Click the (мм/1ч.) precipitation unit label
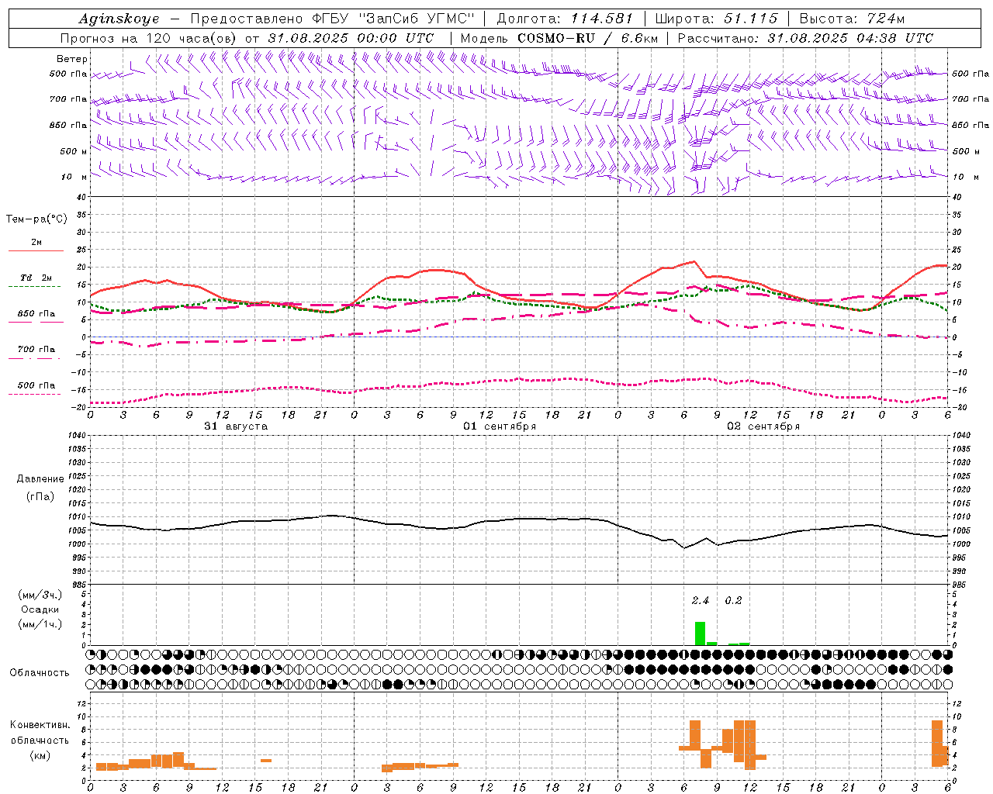The height and width of the screenshot is (794, 993). (x=40, y=625)
